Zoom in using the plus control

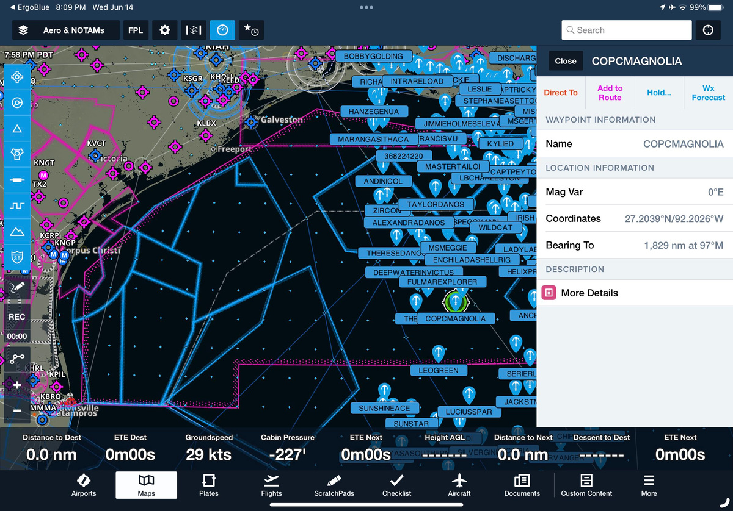tap(16, 385)
